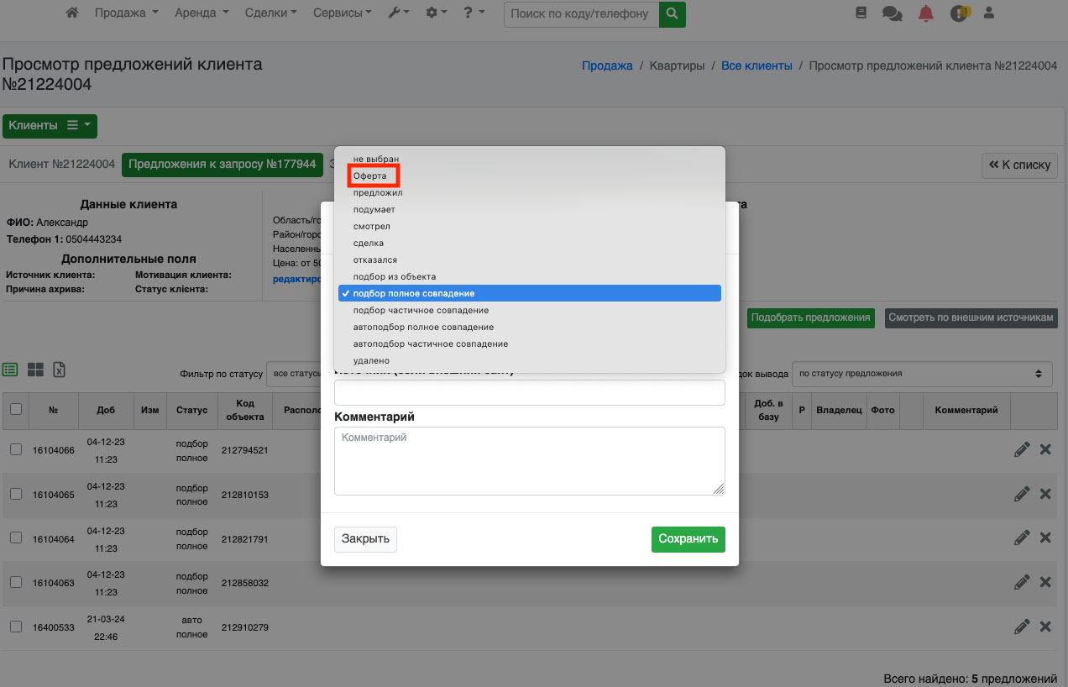Click the user profile icon
Image resolution: width=1068 pixels, height=687 pixels.
click(988, 13)
